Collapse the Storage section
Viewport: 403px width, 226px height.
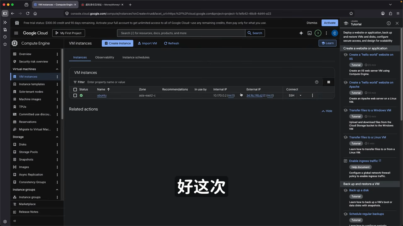[x=57, y=137]
